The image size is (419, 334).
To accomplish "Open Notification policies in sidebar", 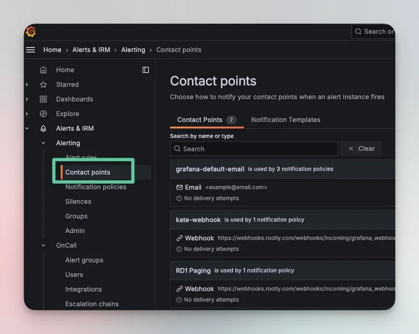I will click(96, 187).
